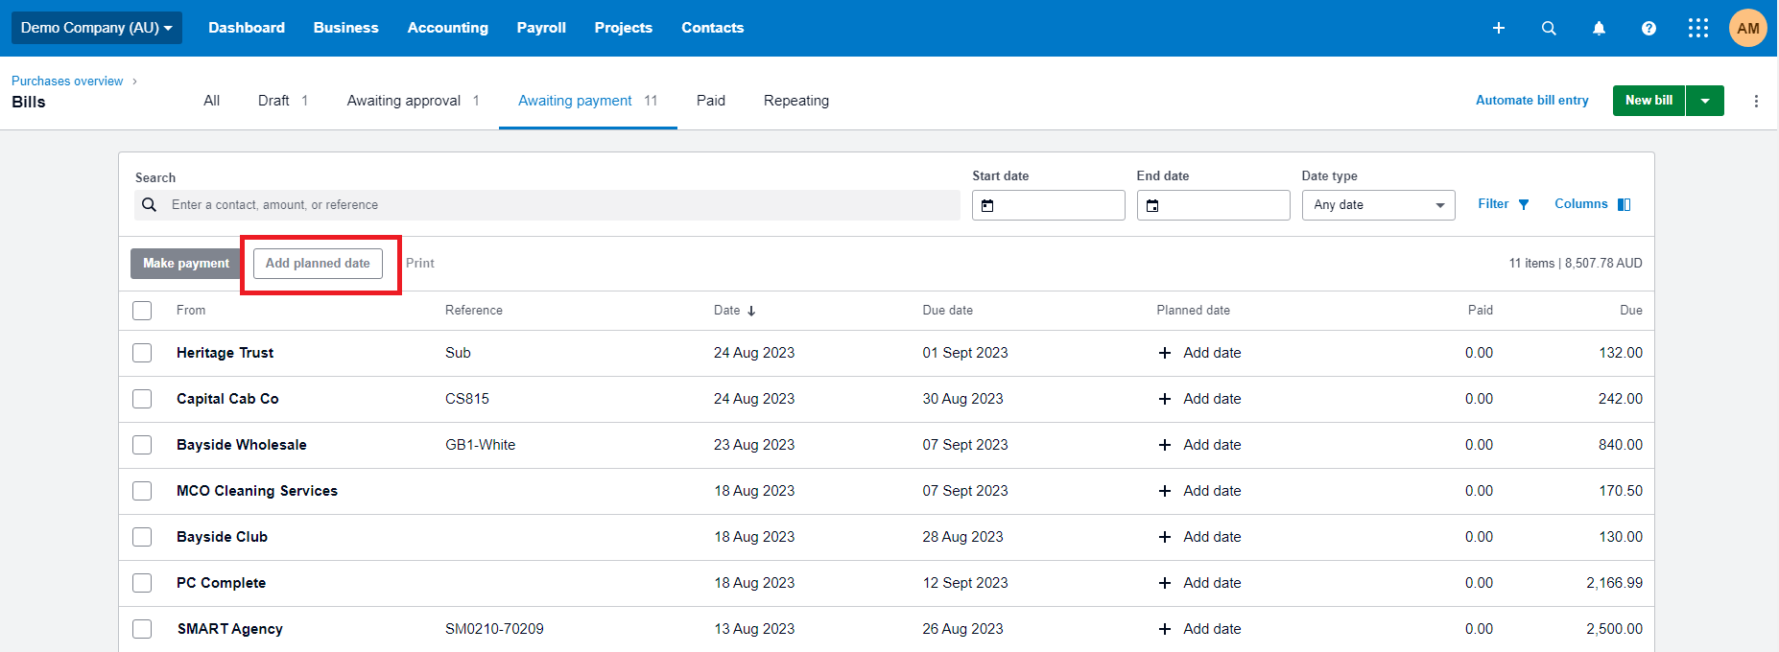The height and width of the screenshot is (652, 1779).
Task: Select the Bayside Club bill checkbox
Action: 142,537
